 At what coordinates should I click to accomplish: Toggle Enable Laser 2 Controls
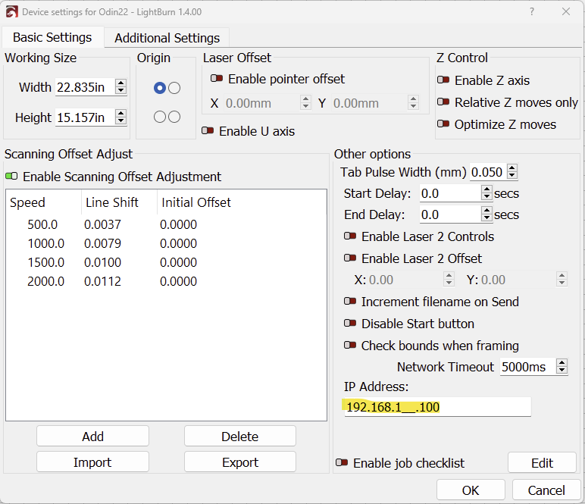click(350, 236)
